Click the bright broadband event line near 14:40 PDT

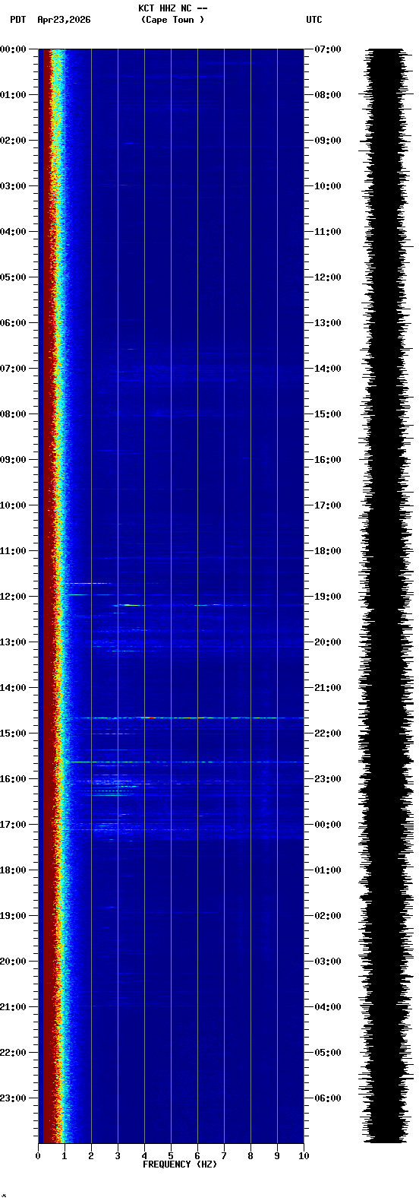(184, 718)
